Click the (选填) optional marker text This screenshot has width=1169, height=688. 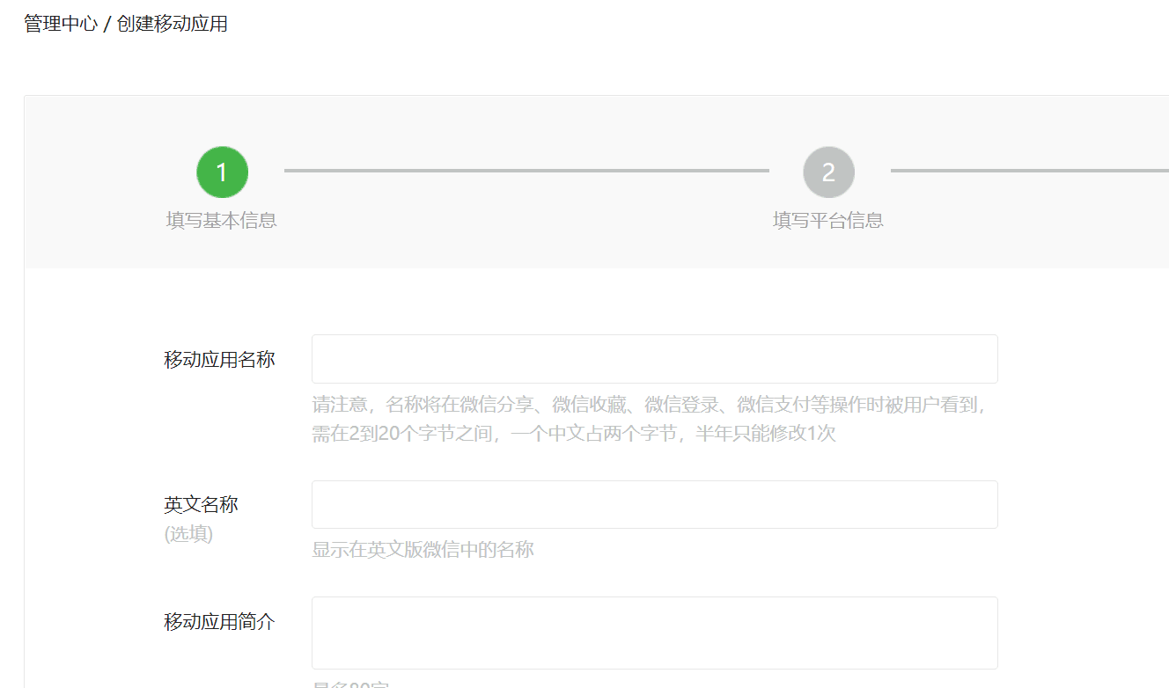tap(188, 534)
